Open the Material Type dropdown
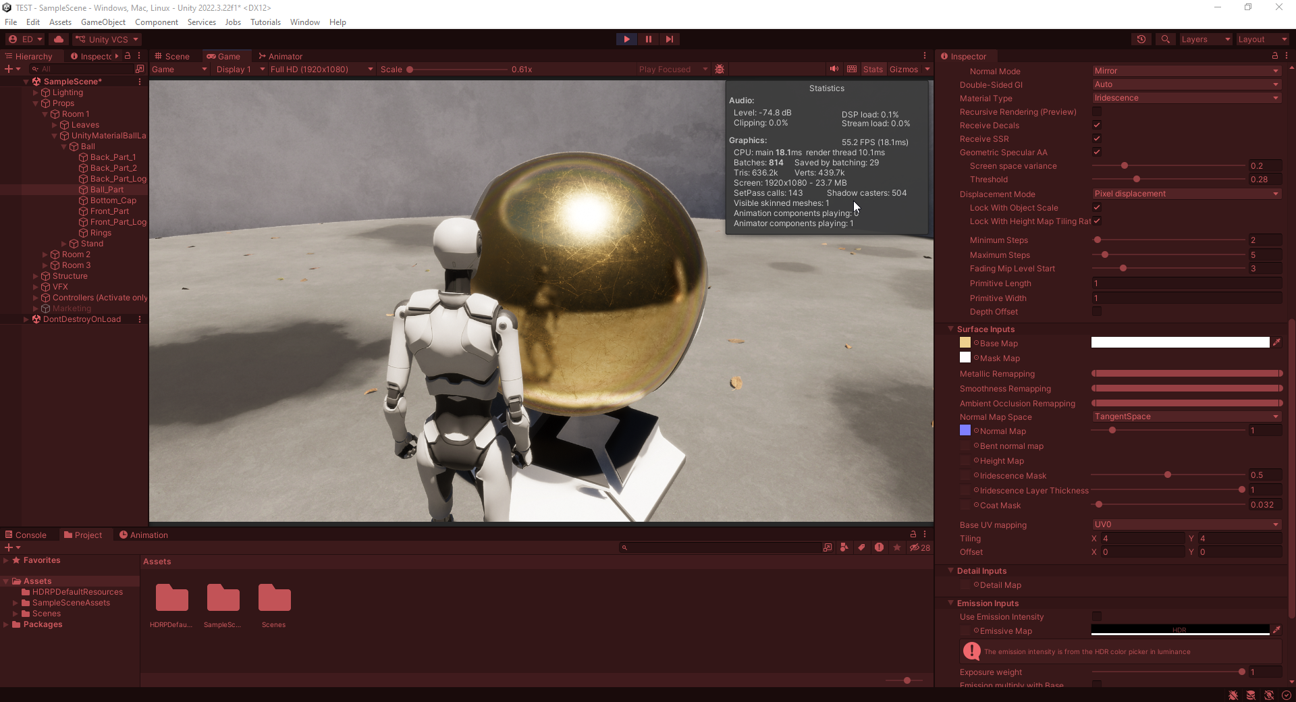Screen dimensions: 1296x702 [1186, 98]
